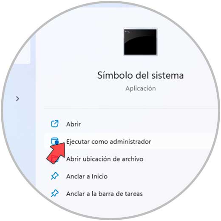Click the black Command Prompt app thumbnail
Image resolution: width=221 pixels, height=221 pixels.
140,42
